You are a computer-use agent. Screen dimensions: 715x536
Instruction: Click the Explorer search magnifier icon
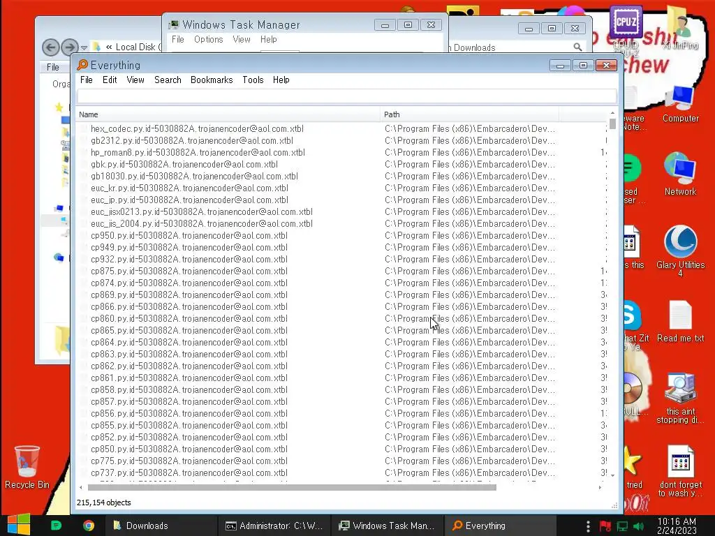577,47
